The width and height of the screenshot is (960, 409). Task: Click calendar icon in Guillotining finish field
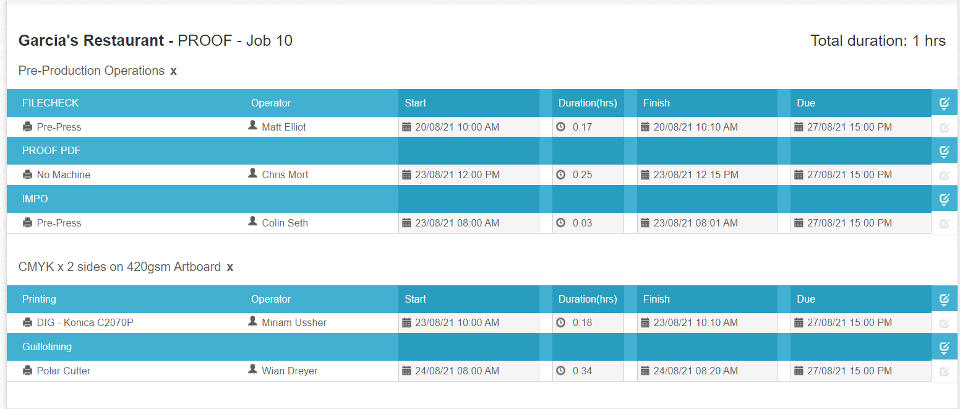[x=645, y=371]
